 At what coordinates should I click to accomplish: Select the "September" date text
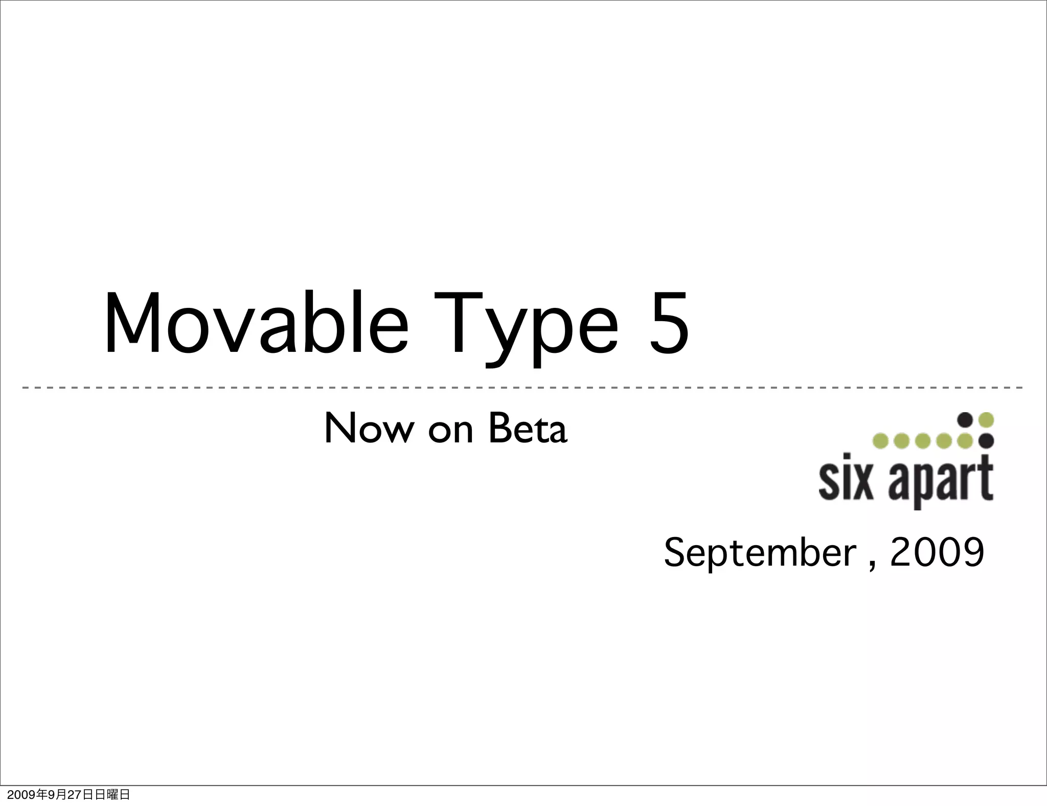click(x=760, y=553)
